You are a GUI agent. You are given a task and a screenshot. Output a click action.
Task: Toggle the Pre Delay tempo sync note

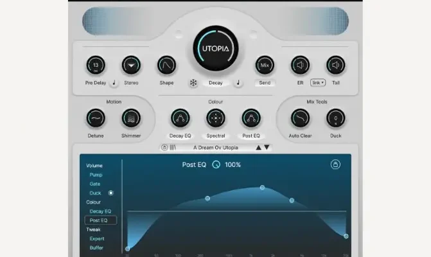click(x=114, y=83)
